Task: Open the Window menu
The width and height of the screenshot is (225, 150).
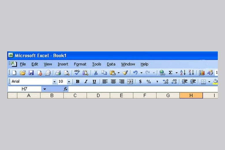Action: (128, 64)
